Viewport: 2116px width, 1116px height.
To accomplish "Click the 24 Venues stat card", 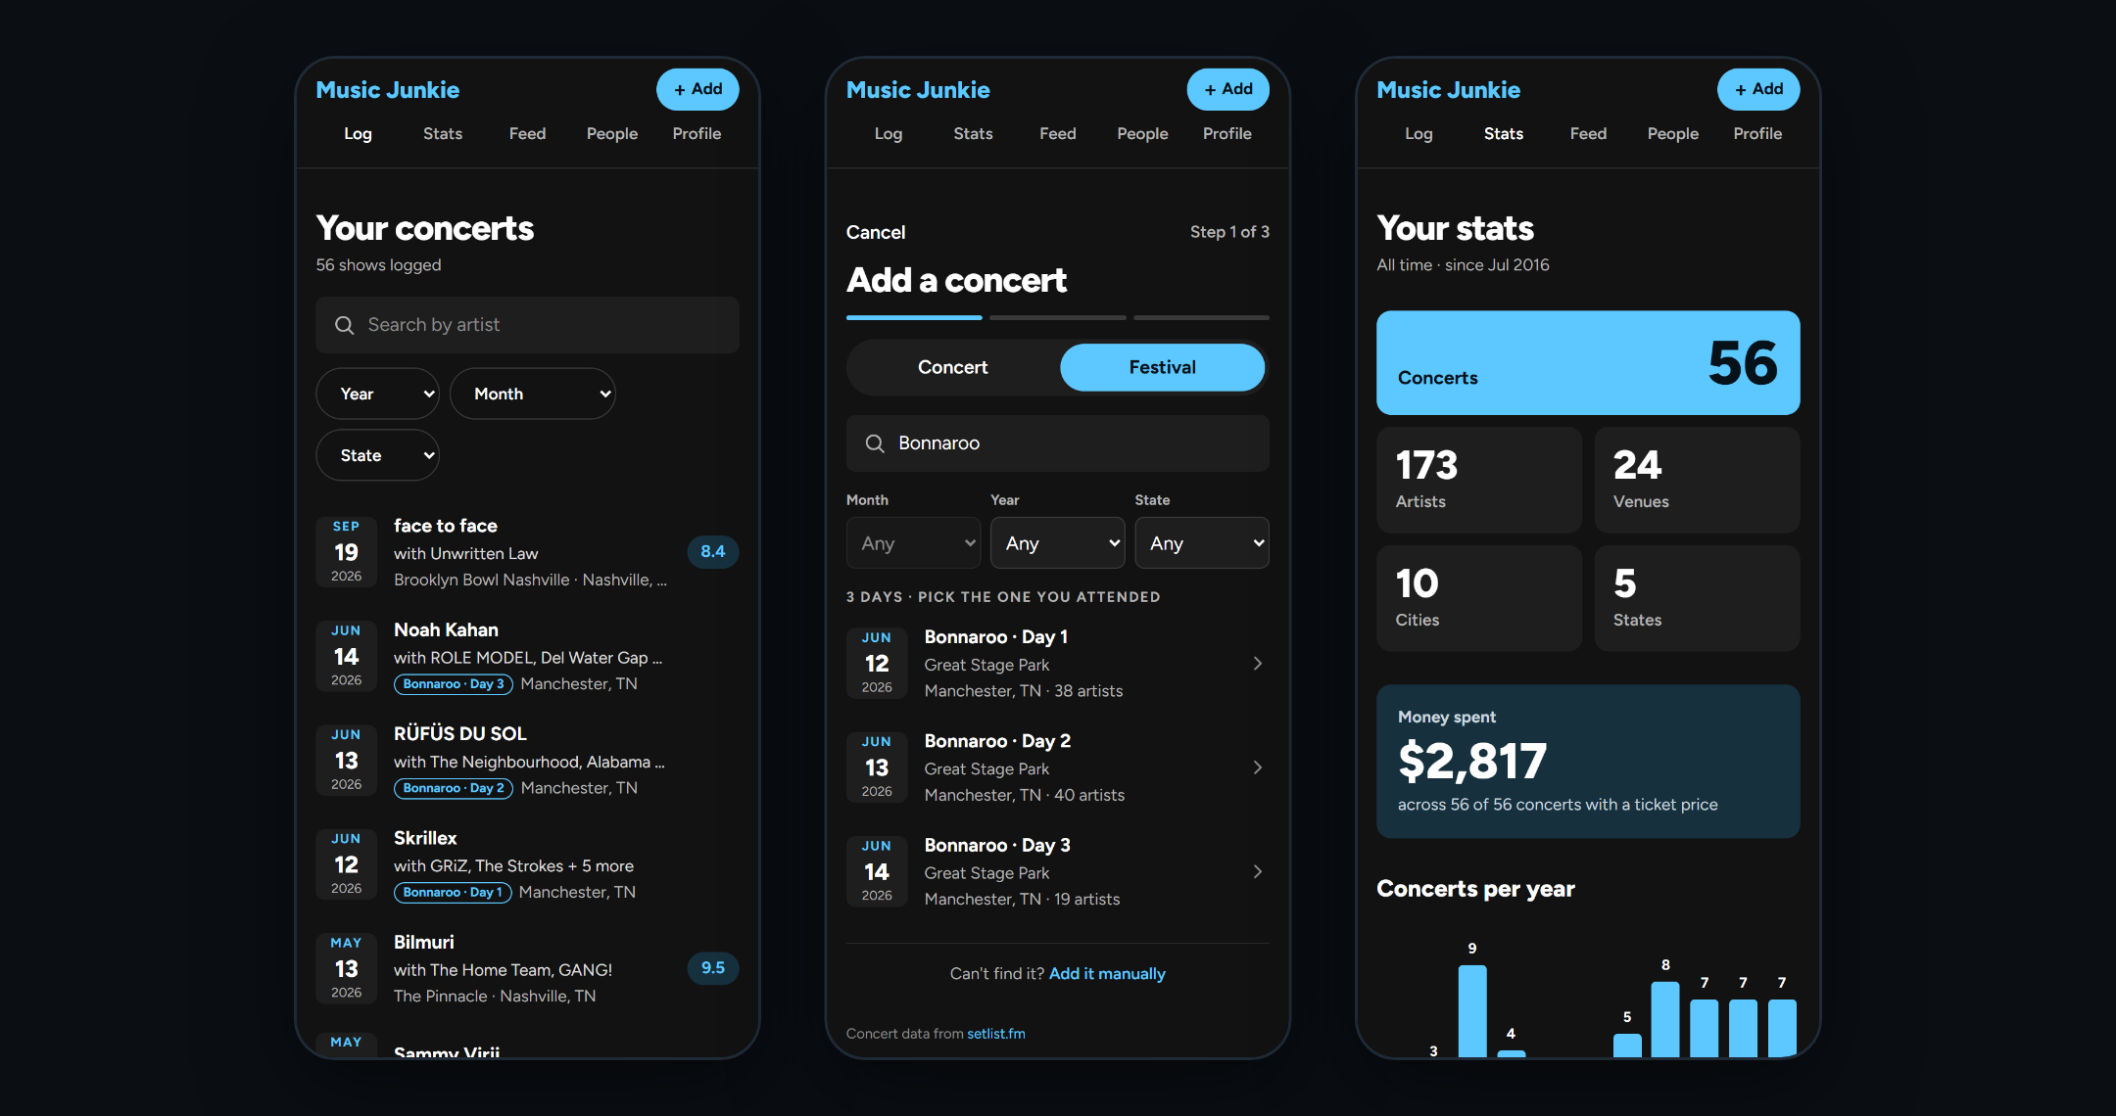I will [1697, 480].
